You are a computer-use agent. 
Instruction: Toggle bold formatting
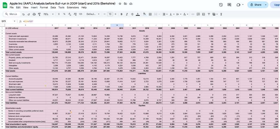tap(121, 14)
